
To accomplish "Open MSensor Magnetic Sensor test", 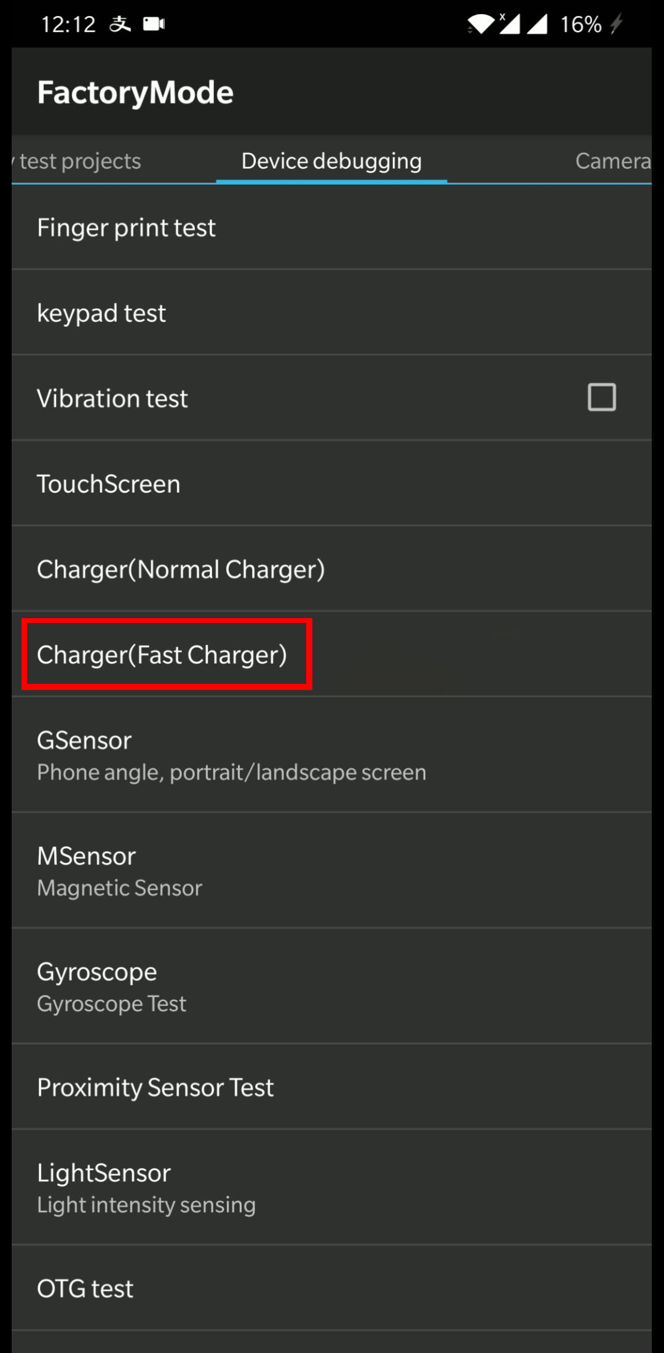I will point(331,871).
